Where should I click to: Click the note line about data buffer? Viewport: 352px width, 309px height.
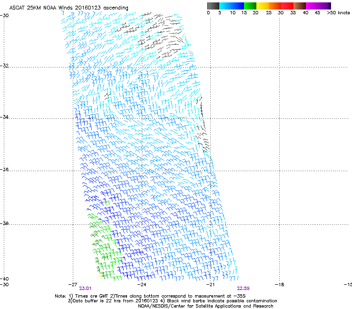(172, 301)
